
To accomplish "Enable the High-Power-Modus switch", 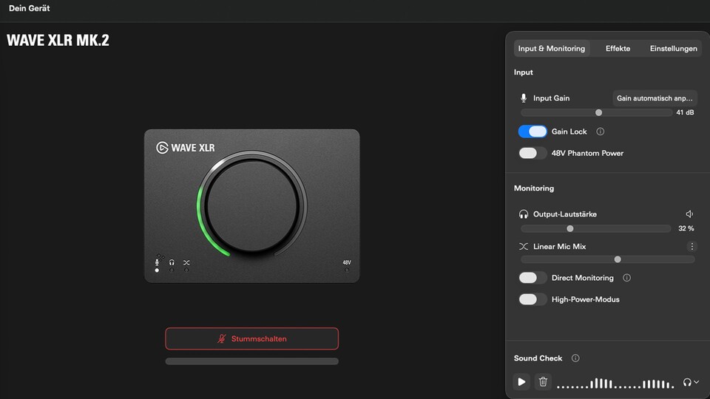I will coord(532,299).
